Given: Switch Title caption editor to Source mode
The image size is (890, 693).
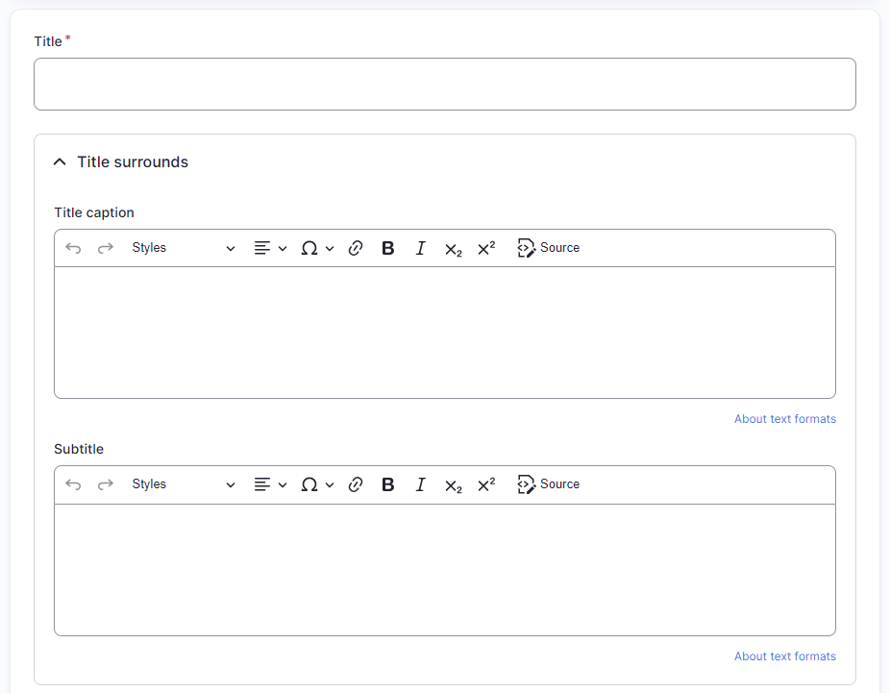Looking at the screenshot, I should [548, 248].
